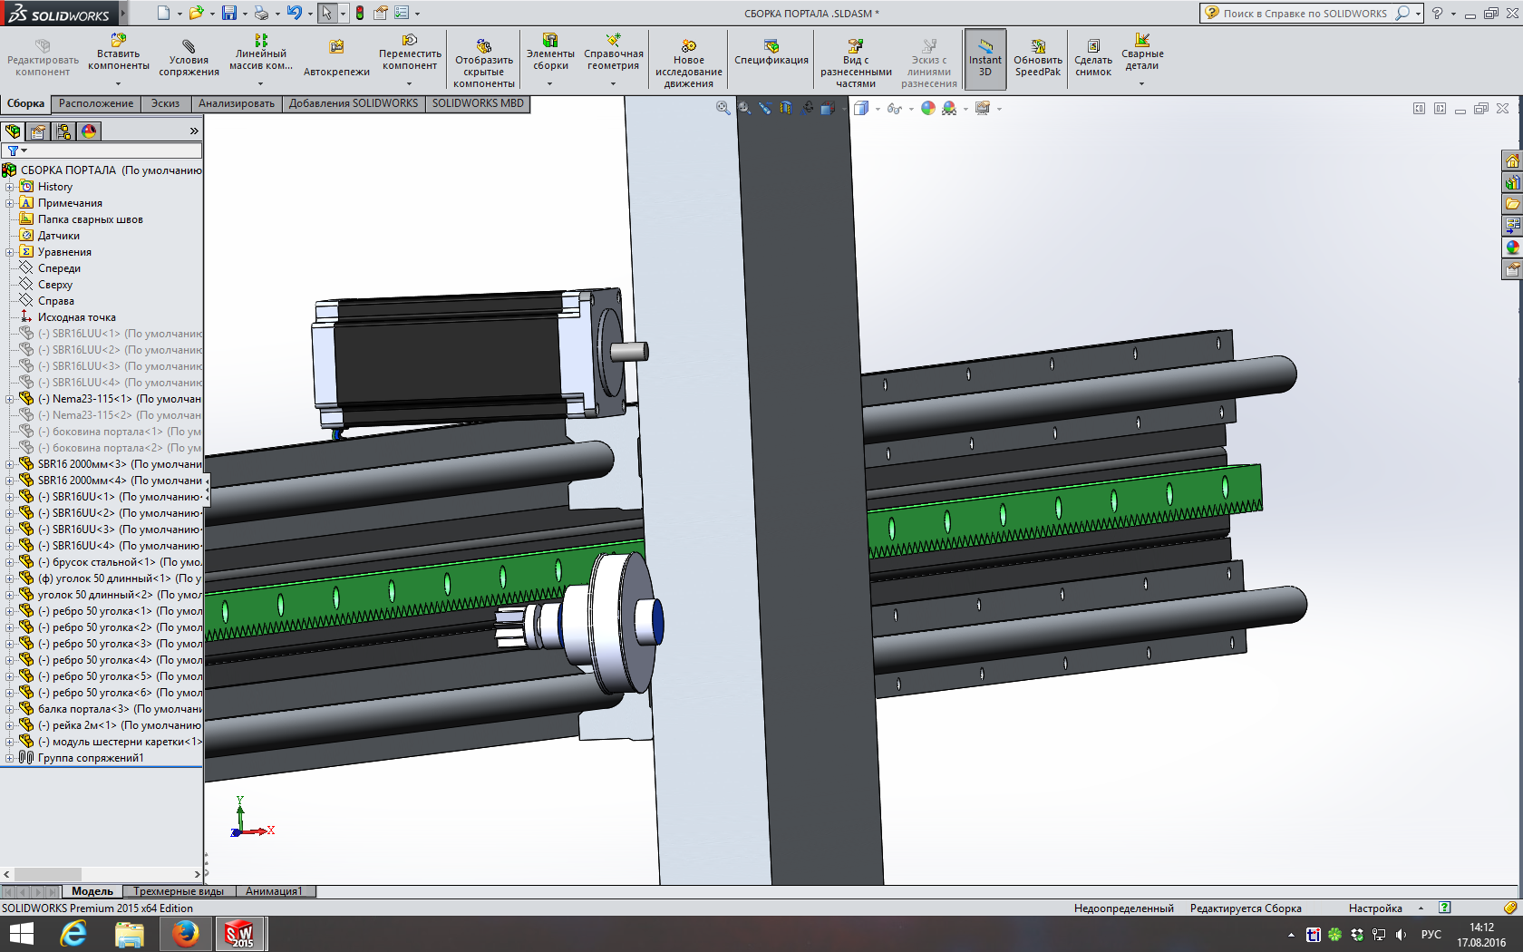Image resolution: width=1523 pixels, height=952 pixels.
Task: Click Вставить компоненты tool
Action: coord(119,53)
